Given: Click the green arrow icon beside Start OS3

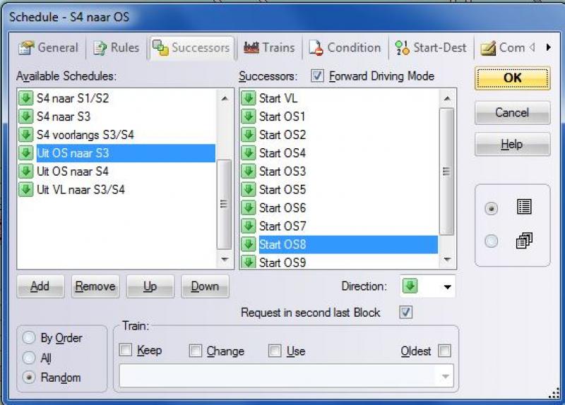Looking at the screenshot, I should [x=249, y=171].
